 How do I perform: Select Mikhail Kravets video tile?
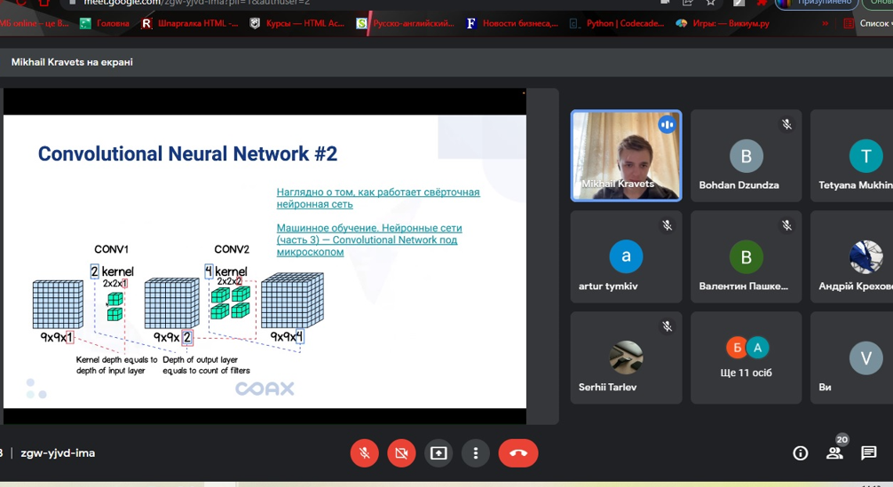pos(626,155)
